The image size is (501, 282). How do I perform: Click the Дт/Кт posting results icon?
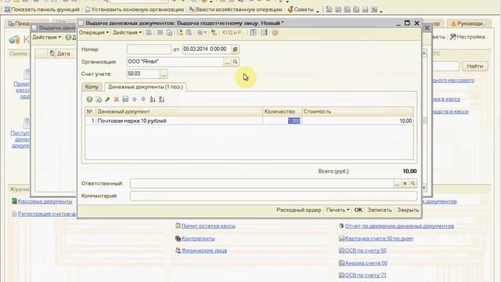tap(214, 33)
